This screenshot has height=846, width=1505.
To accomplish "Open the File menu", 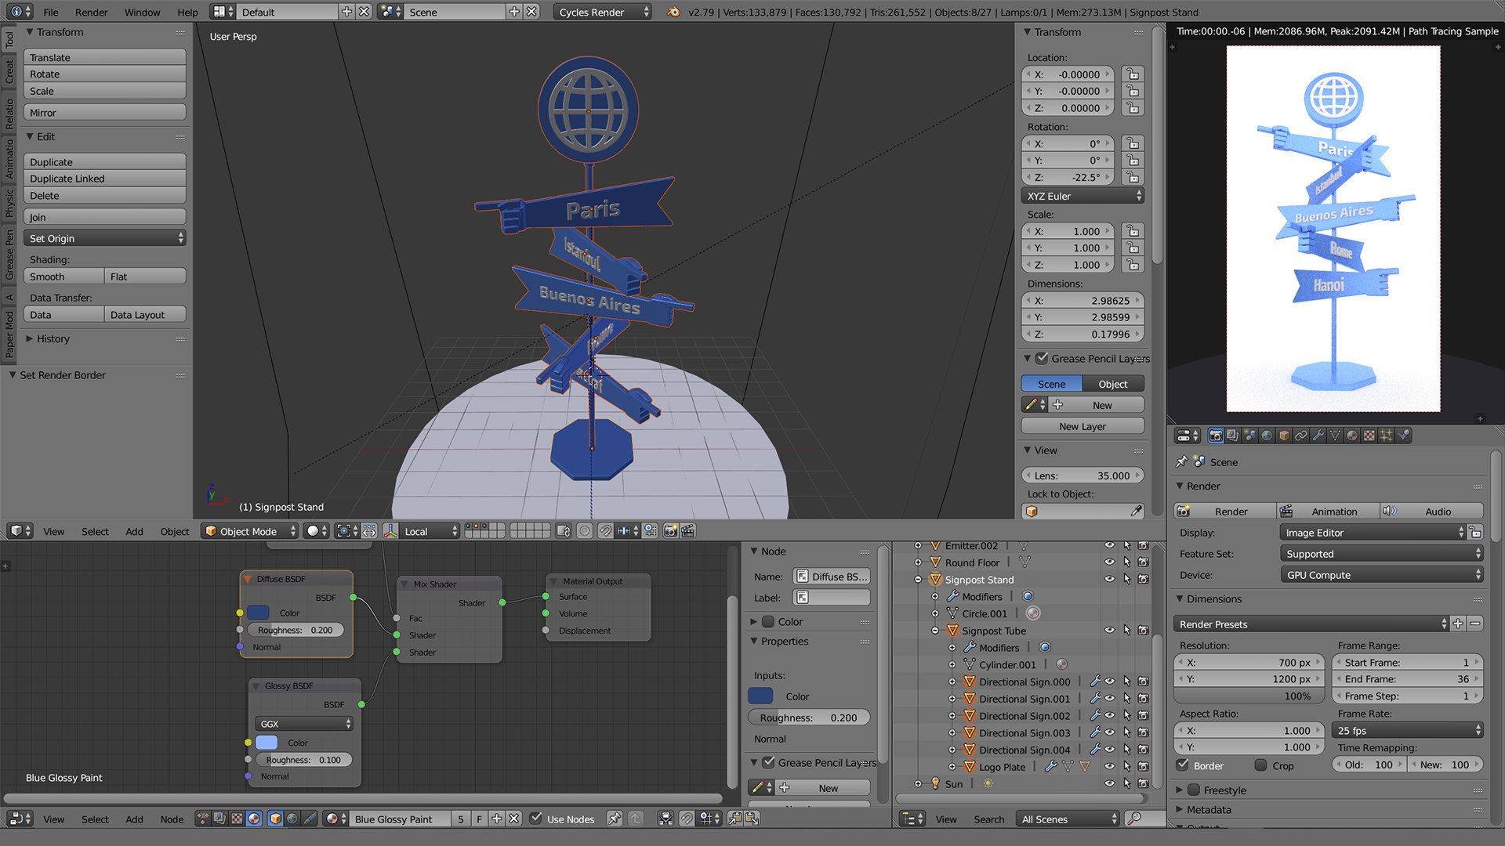I will pos(51,12).
